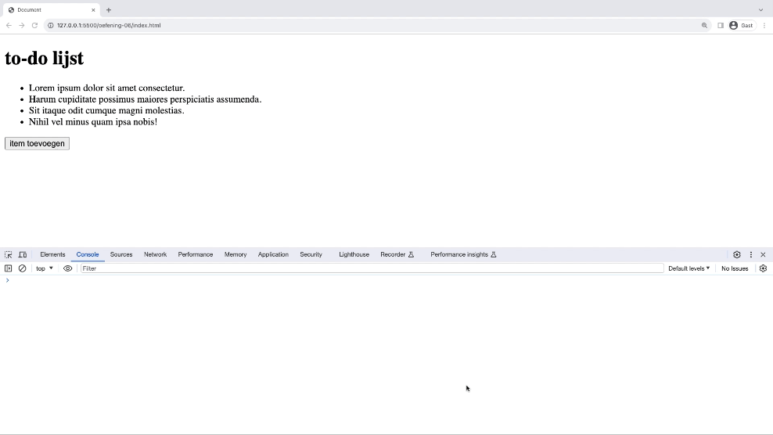773x435 pixels.
Task: Expand the tab search chevron
Action: pyautogui.click(x=760, y=10)
